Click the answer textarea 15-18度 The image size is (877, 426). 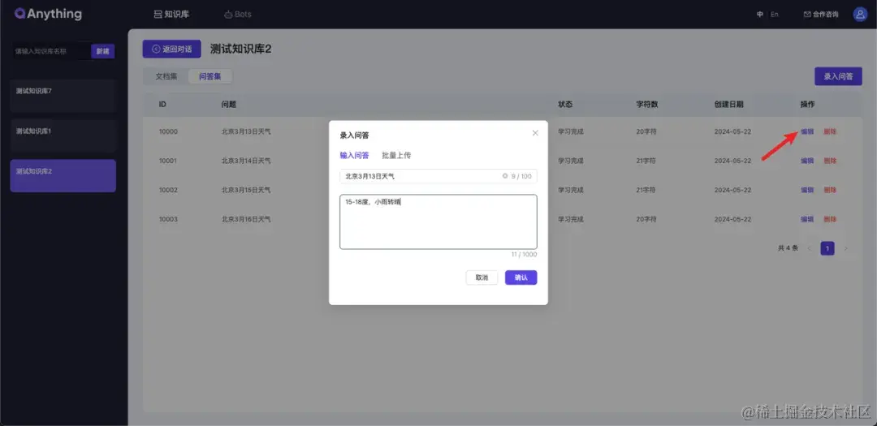click(x=438, y=222)
